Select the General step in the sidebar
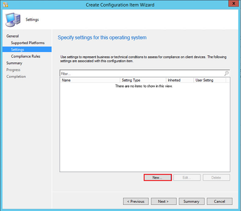The height and width of the screenshot is (211, 241). click(13, 36)
